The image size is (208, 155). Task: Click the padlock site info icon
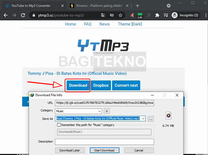pos(34,15)
